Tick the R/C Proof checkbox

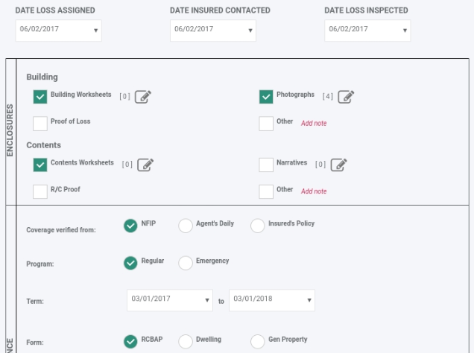40,191
